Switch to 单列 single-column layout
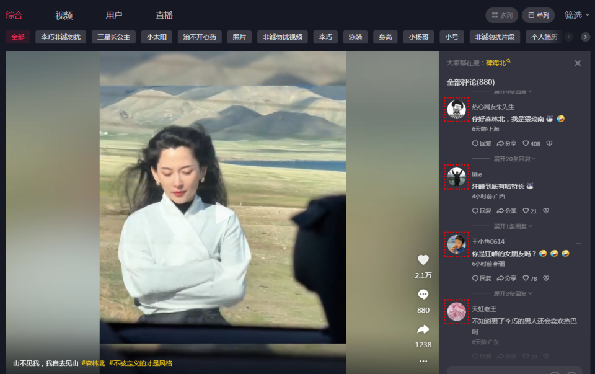The width and height of the screenshot is (595, 374). [539, 15]
